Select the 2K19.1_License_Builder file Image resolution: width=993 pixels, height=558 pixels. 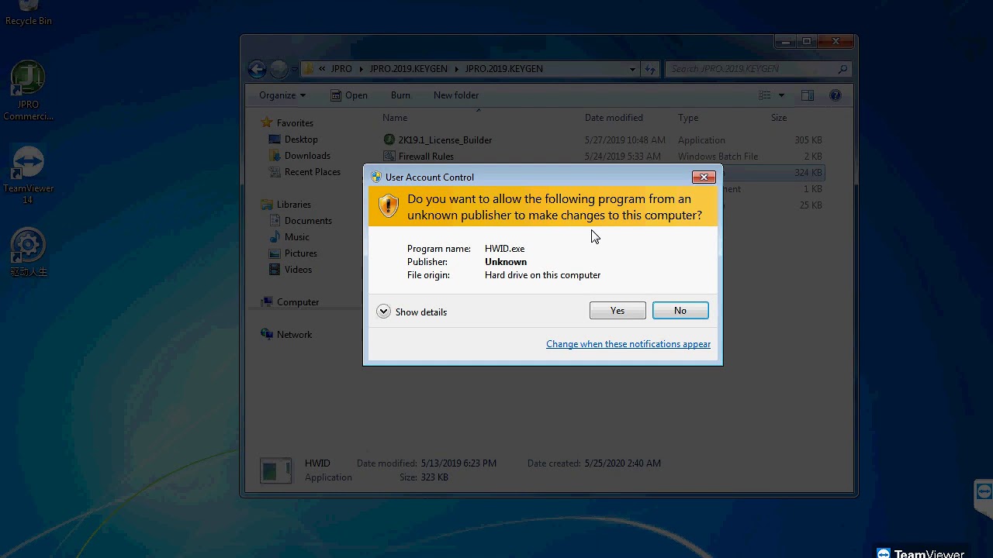pos(445,140)
